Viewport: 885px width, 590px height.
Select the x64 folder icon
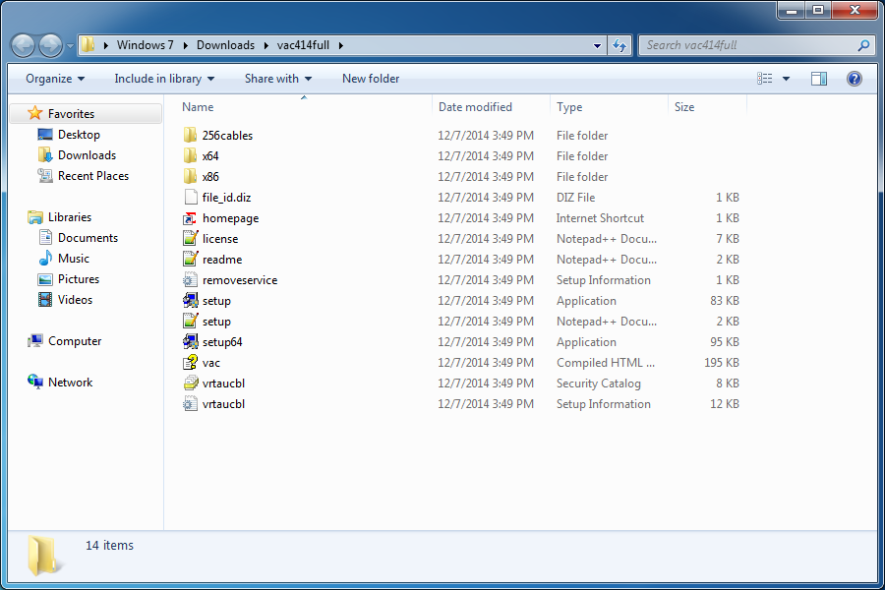point(190,155)
